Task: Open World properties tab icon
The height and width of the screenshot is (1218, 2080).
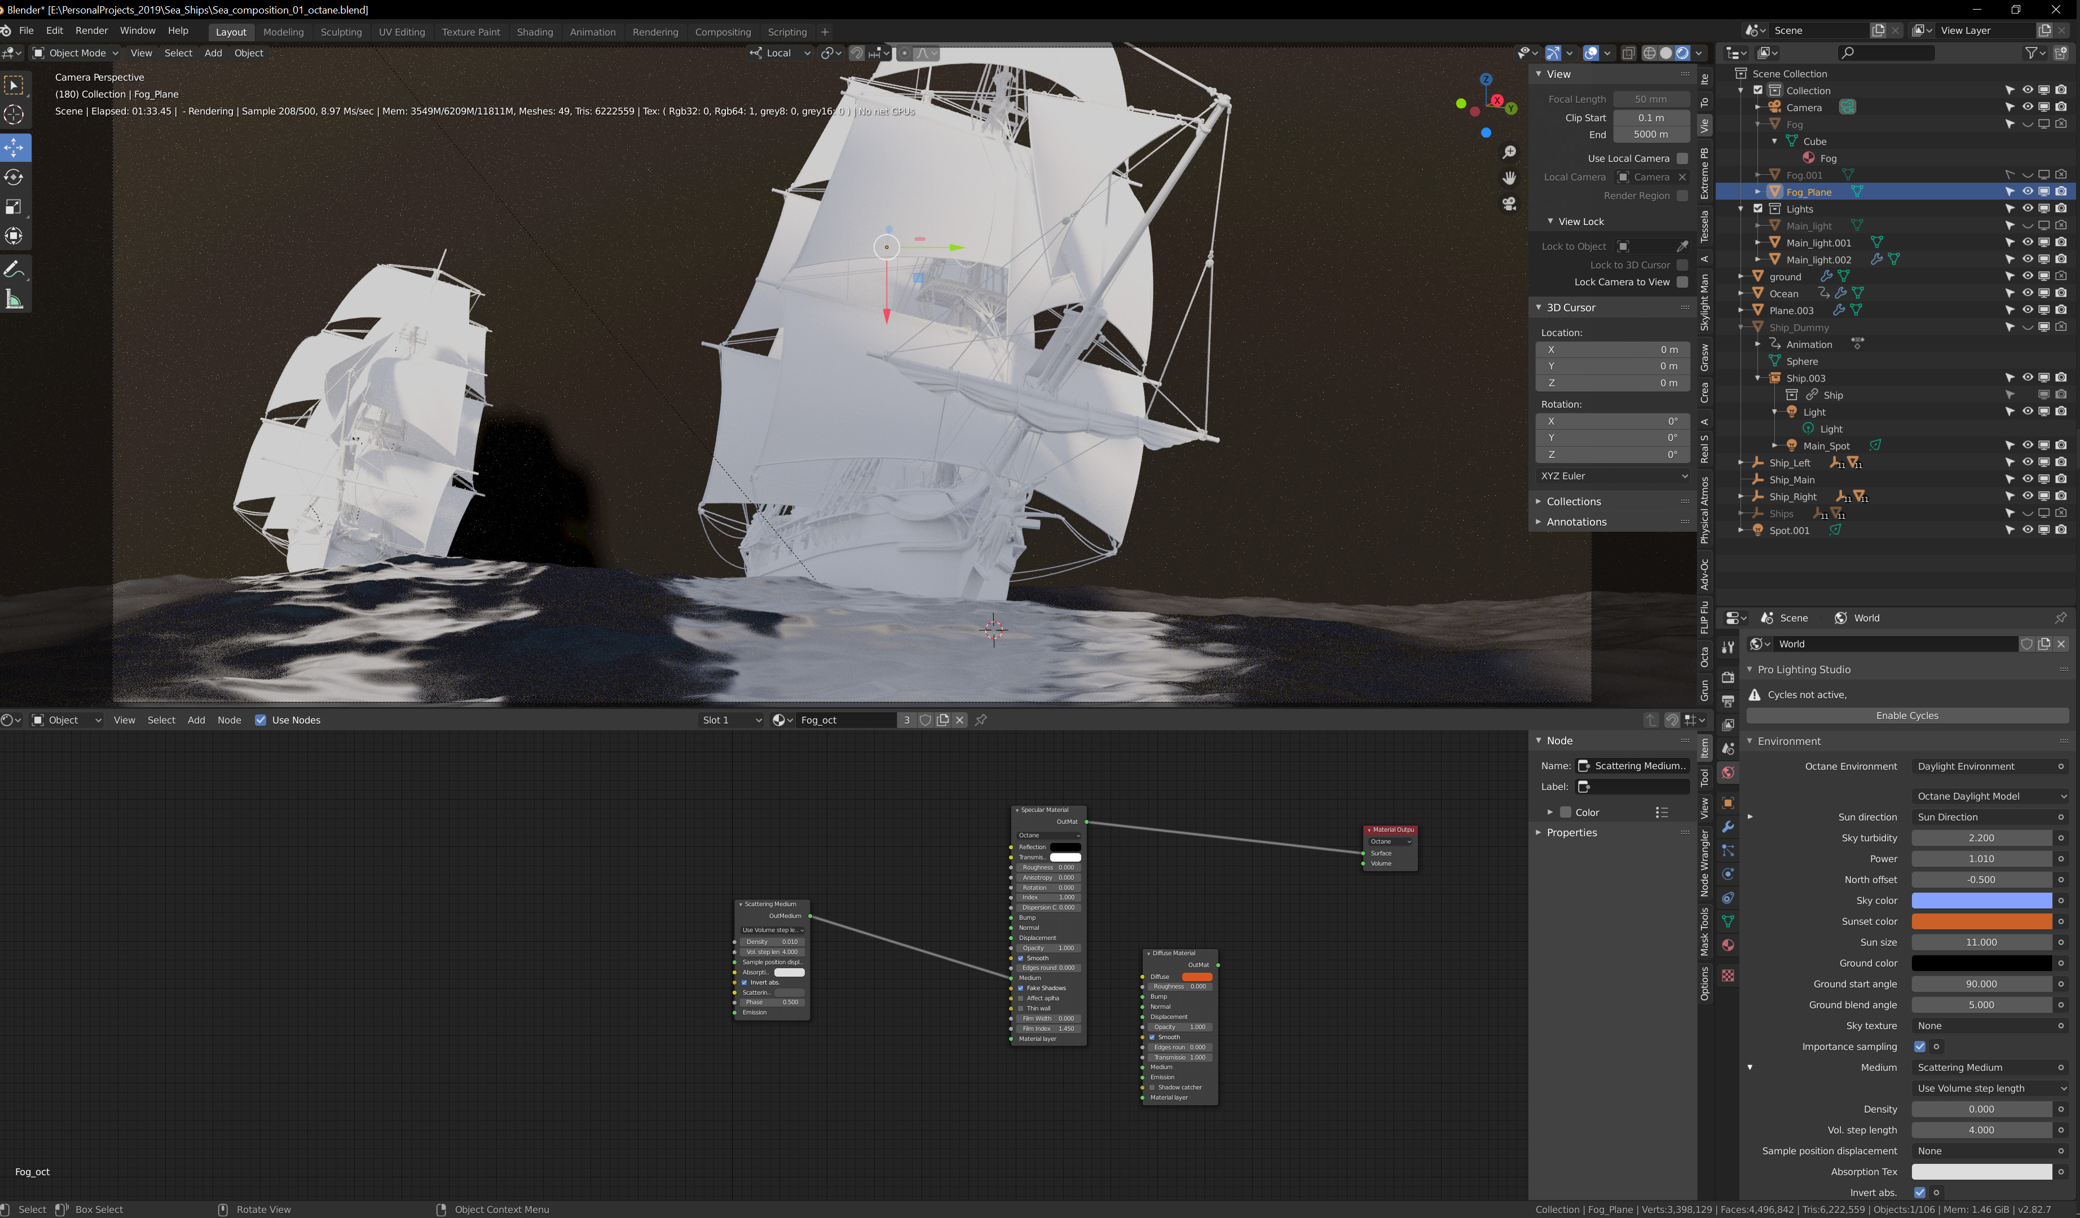Action: pos(1728,773)
